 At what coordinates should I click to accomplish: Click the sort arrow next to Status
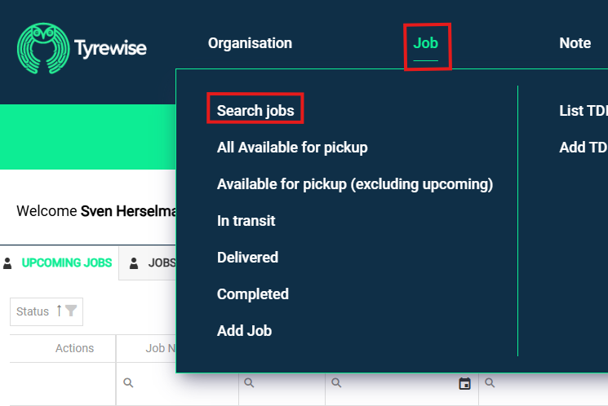(59, 311)
